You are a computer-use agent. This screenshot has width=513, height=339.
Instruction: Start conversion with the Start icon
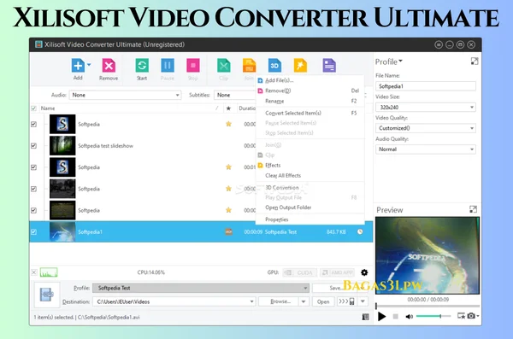click(142, 66)
